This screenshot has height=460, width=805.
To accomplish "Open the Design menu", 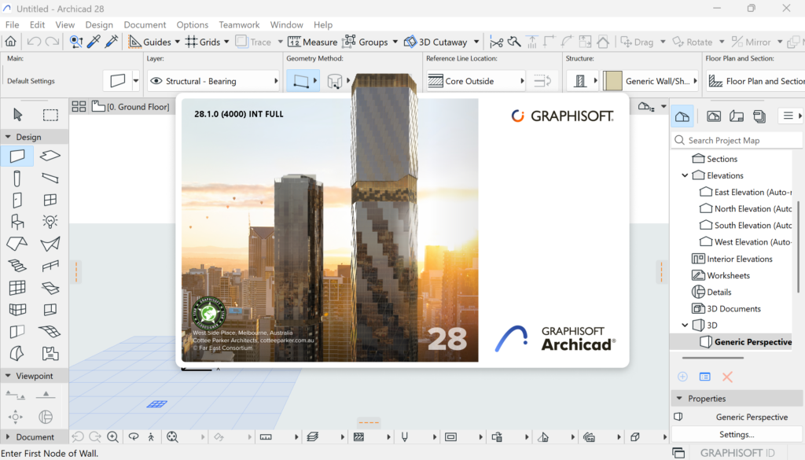I will [99, 24].
